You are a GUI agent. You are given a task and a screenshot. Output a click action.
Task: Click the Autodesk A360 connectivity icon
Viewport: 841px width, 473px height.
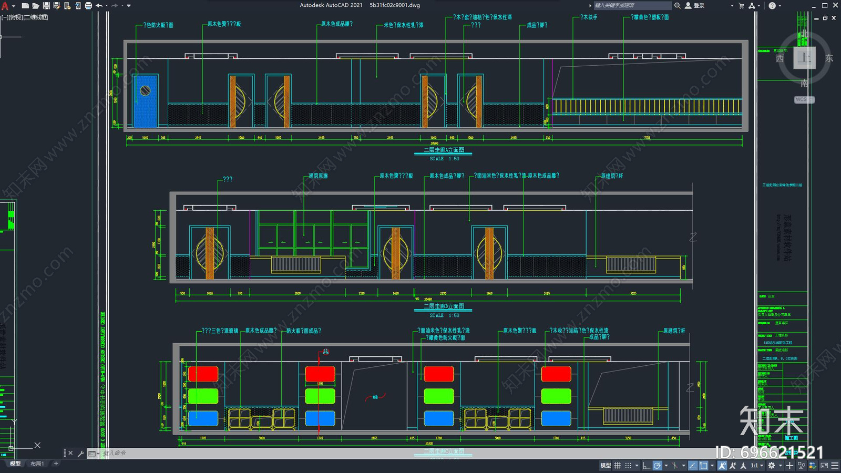(752, 6)
